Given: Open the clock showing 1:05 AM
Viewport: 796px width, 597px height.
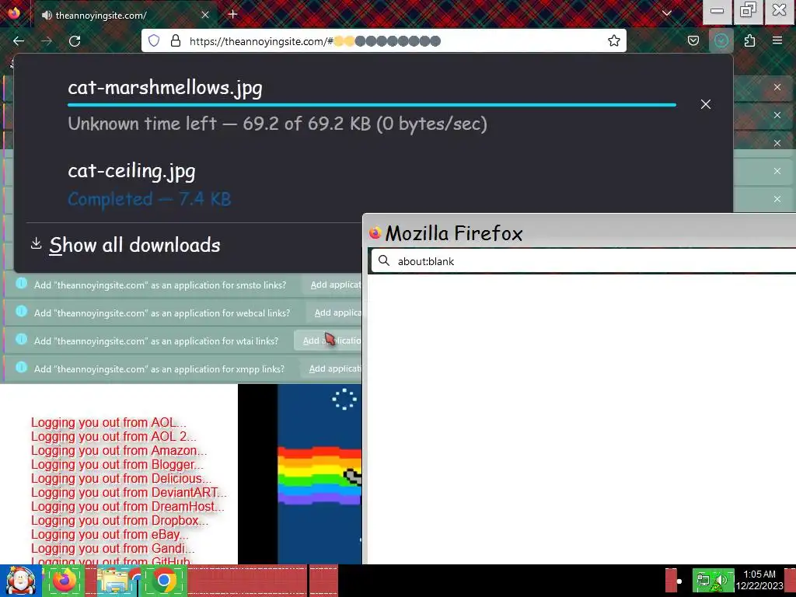Looking at the screenshot, I should (x=759, y=580).
